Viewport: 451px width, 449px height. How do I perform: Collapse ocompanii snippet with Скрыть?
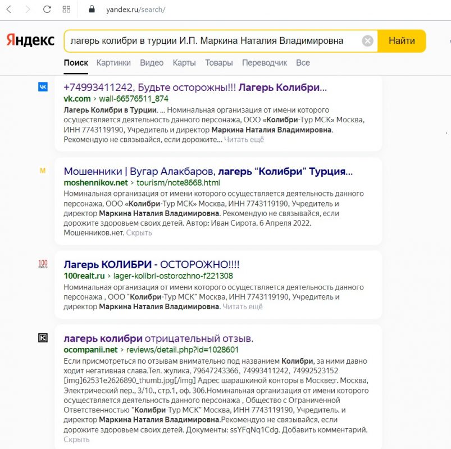click(76, 439)
